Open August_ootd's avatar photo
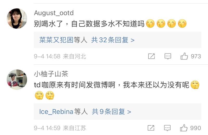The image size is (208, 135). (17, 18)
